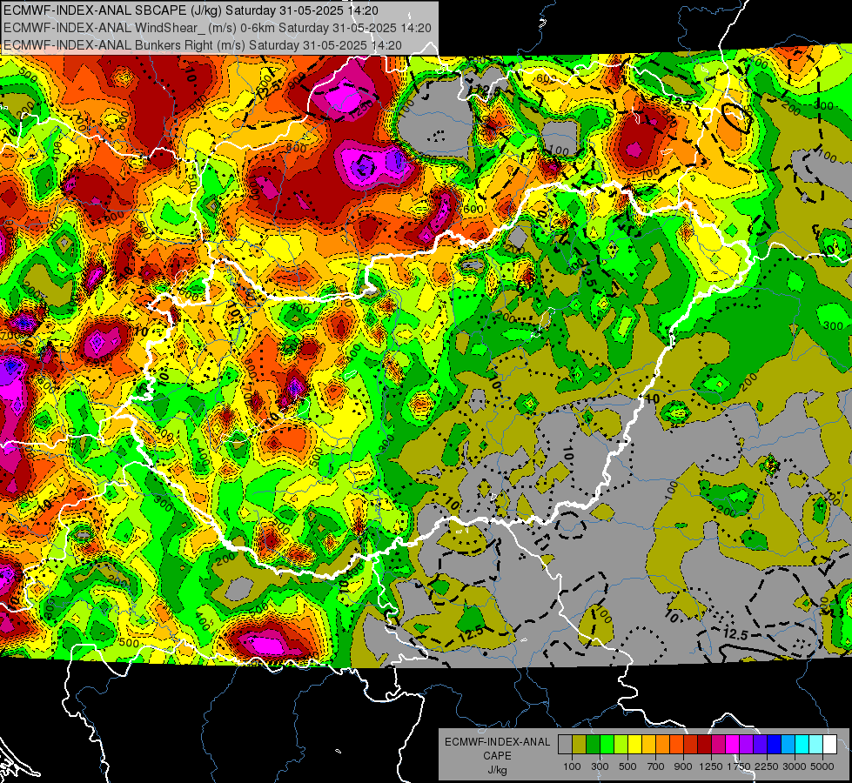
Task: Select the SBCAPE (J/kg) title line
Action: tap(191, 10)
